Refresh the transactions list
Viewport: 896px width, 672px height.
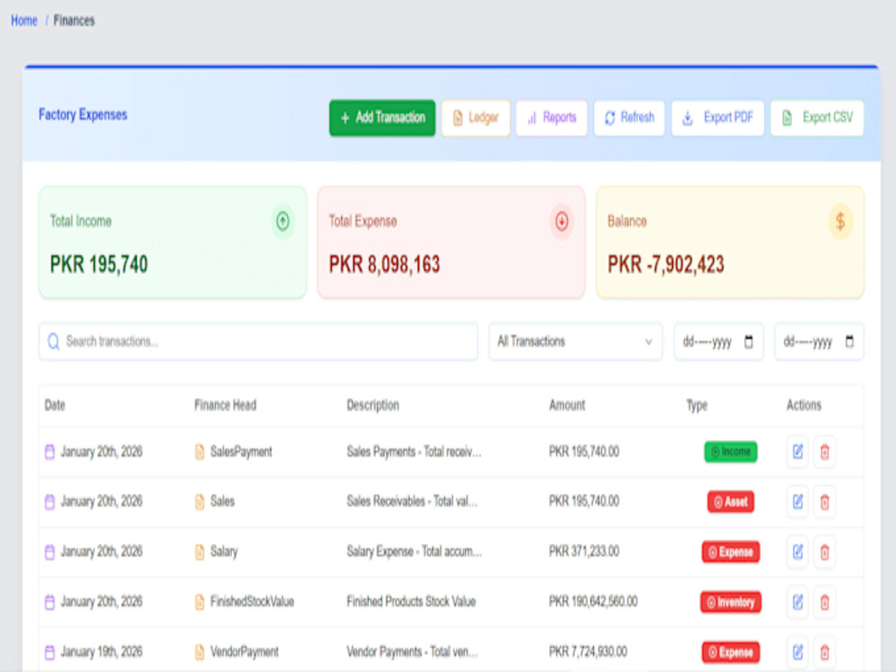point(629,117)
